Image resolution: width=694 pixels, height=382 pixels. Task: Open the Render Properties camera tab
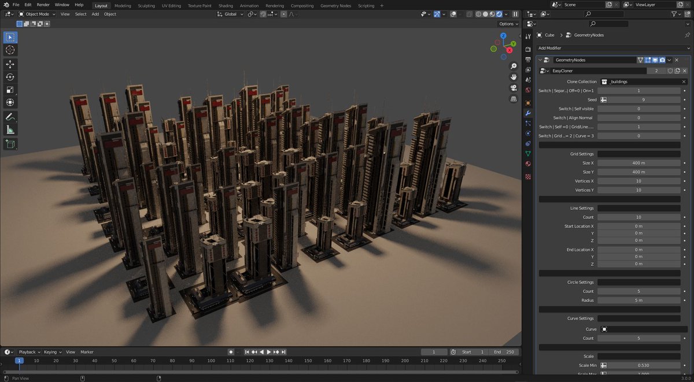click(529, 49)
